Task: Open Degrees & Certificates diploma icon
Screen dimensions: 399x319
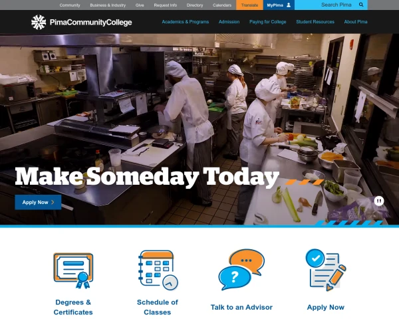Action: 73,270
